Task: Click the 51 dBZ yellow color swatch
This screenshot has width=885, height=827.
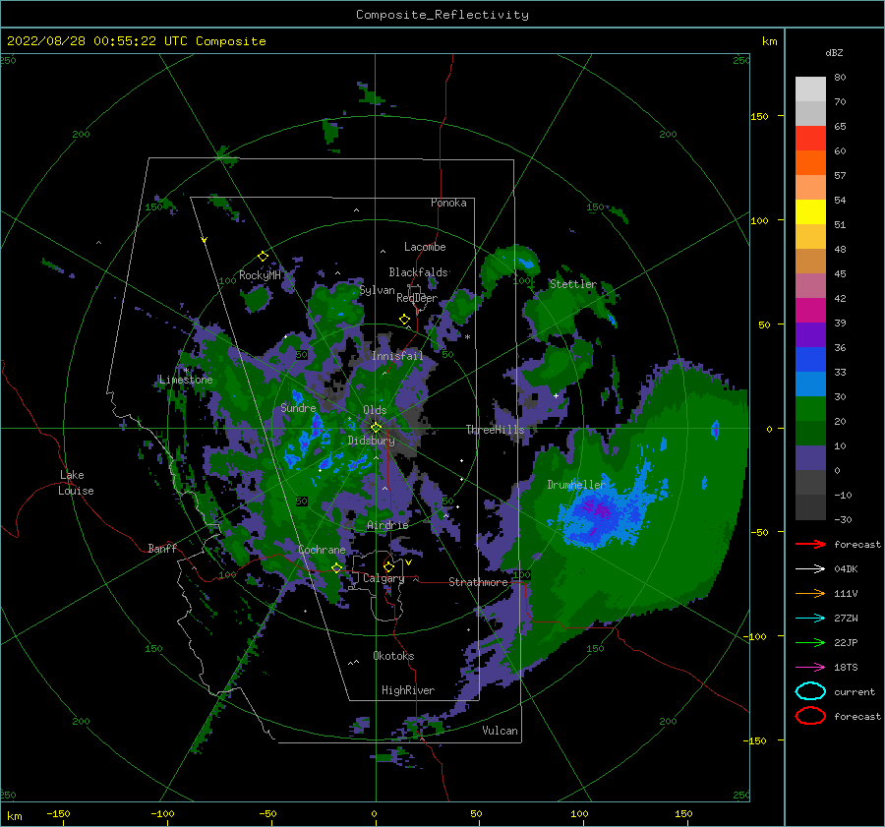Action: click(810, 212)
